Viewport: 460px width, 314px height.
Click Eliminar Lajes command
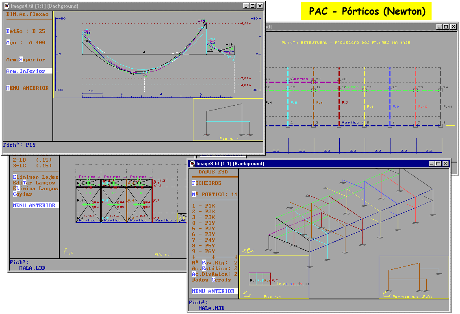coord(35,177)
